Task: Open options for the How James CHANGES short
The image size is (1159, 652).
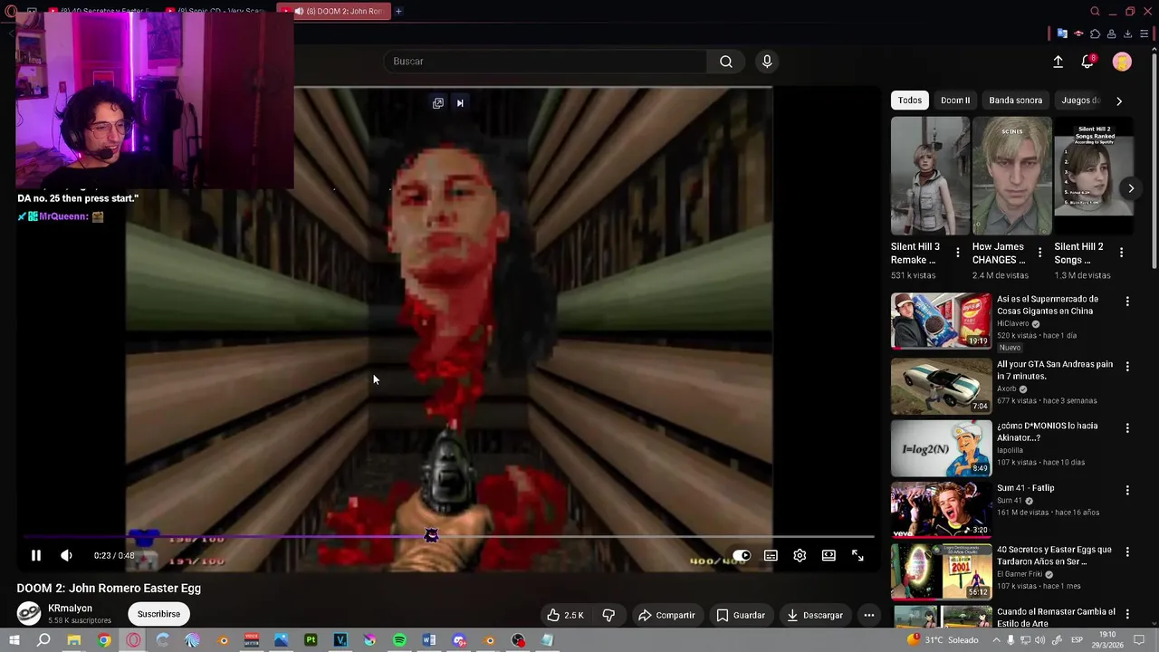Action: click(1039, 253)
